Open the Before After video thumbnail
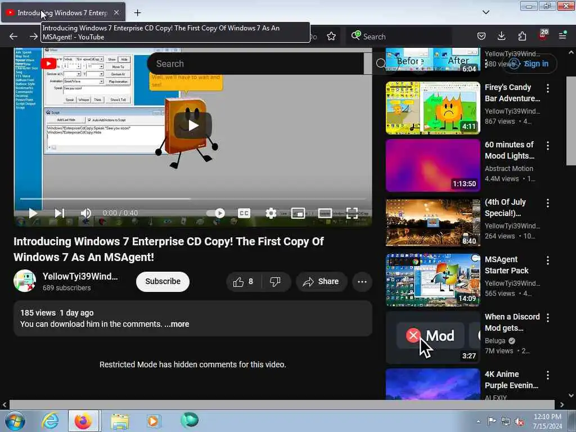The image size is (576, 432). click(433, 61)
